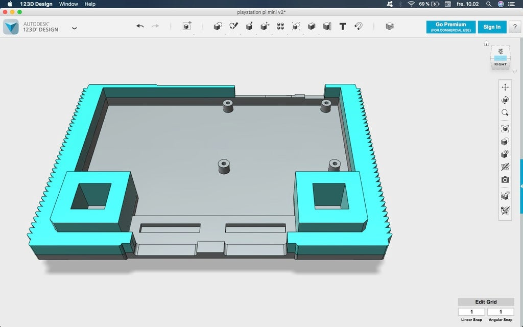Expand the view cube dropdown arrow

514,71
